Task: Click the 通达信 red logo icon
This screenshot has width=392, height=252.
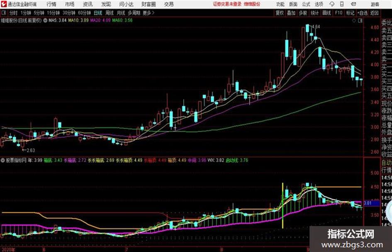Action: (3, 4)
